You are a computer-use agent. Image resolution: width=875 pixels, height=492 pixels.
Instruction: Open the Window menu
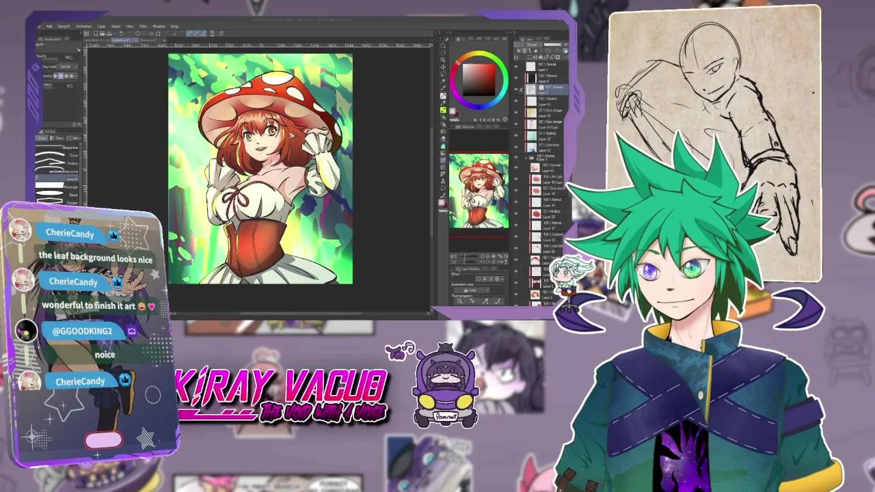159,27
